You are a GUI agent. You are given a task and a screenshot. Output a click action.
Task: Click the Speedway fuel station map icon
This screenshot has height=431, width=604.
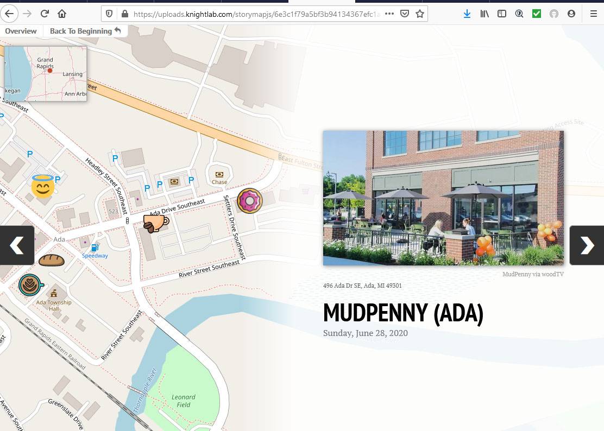pos(95,248)
